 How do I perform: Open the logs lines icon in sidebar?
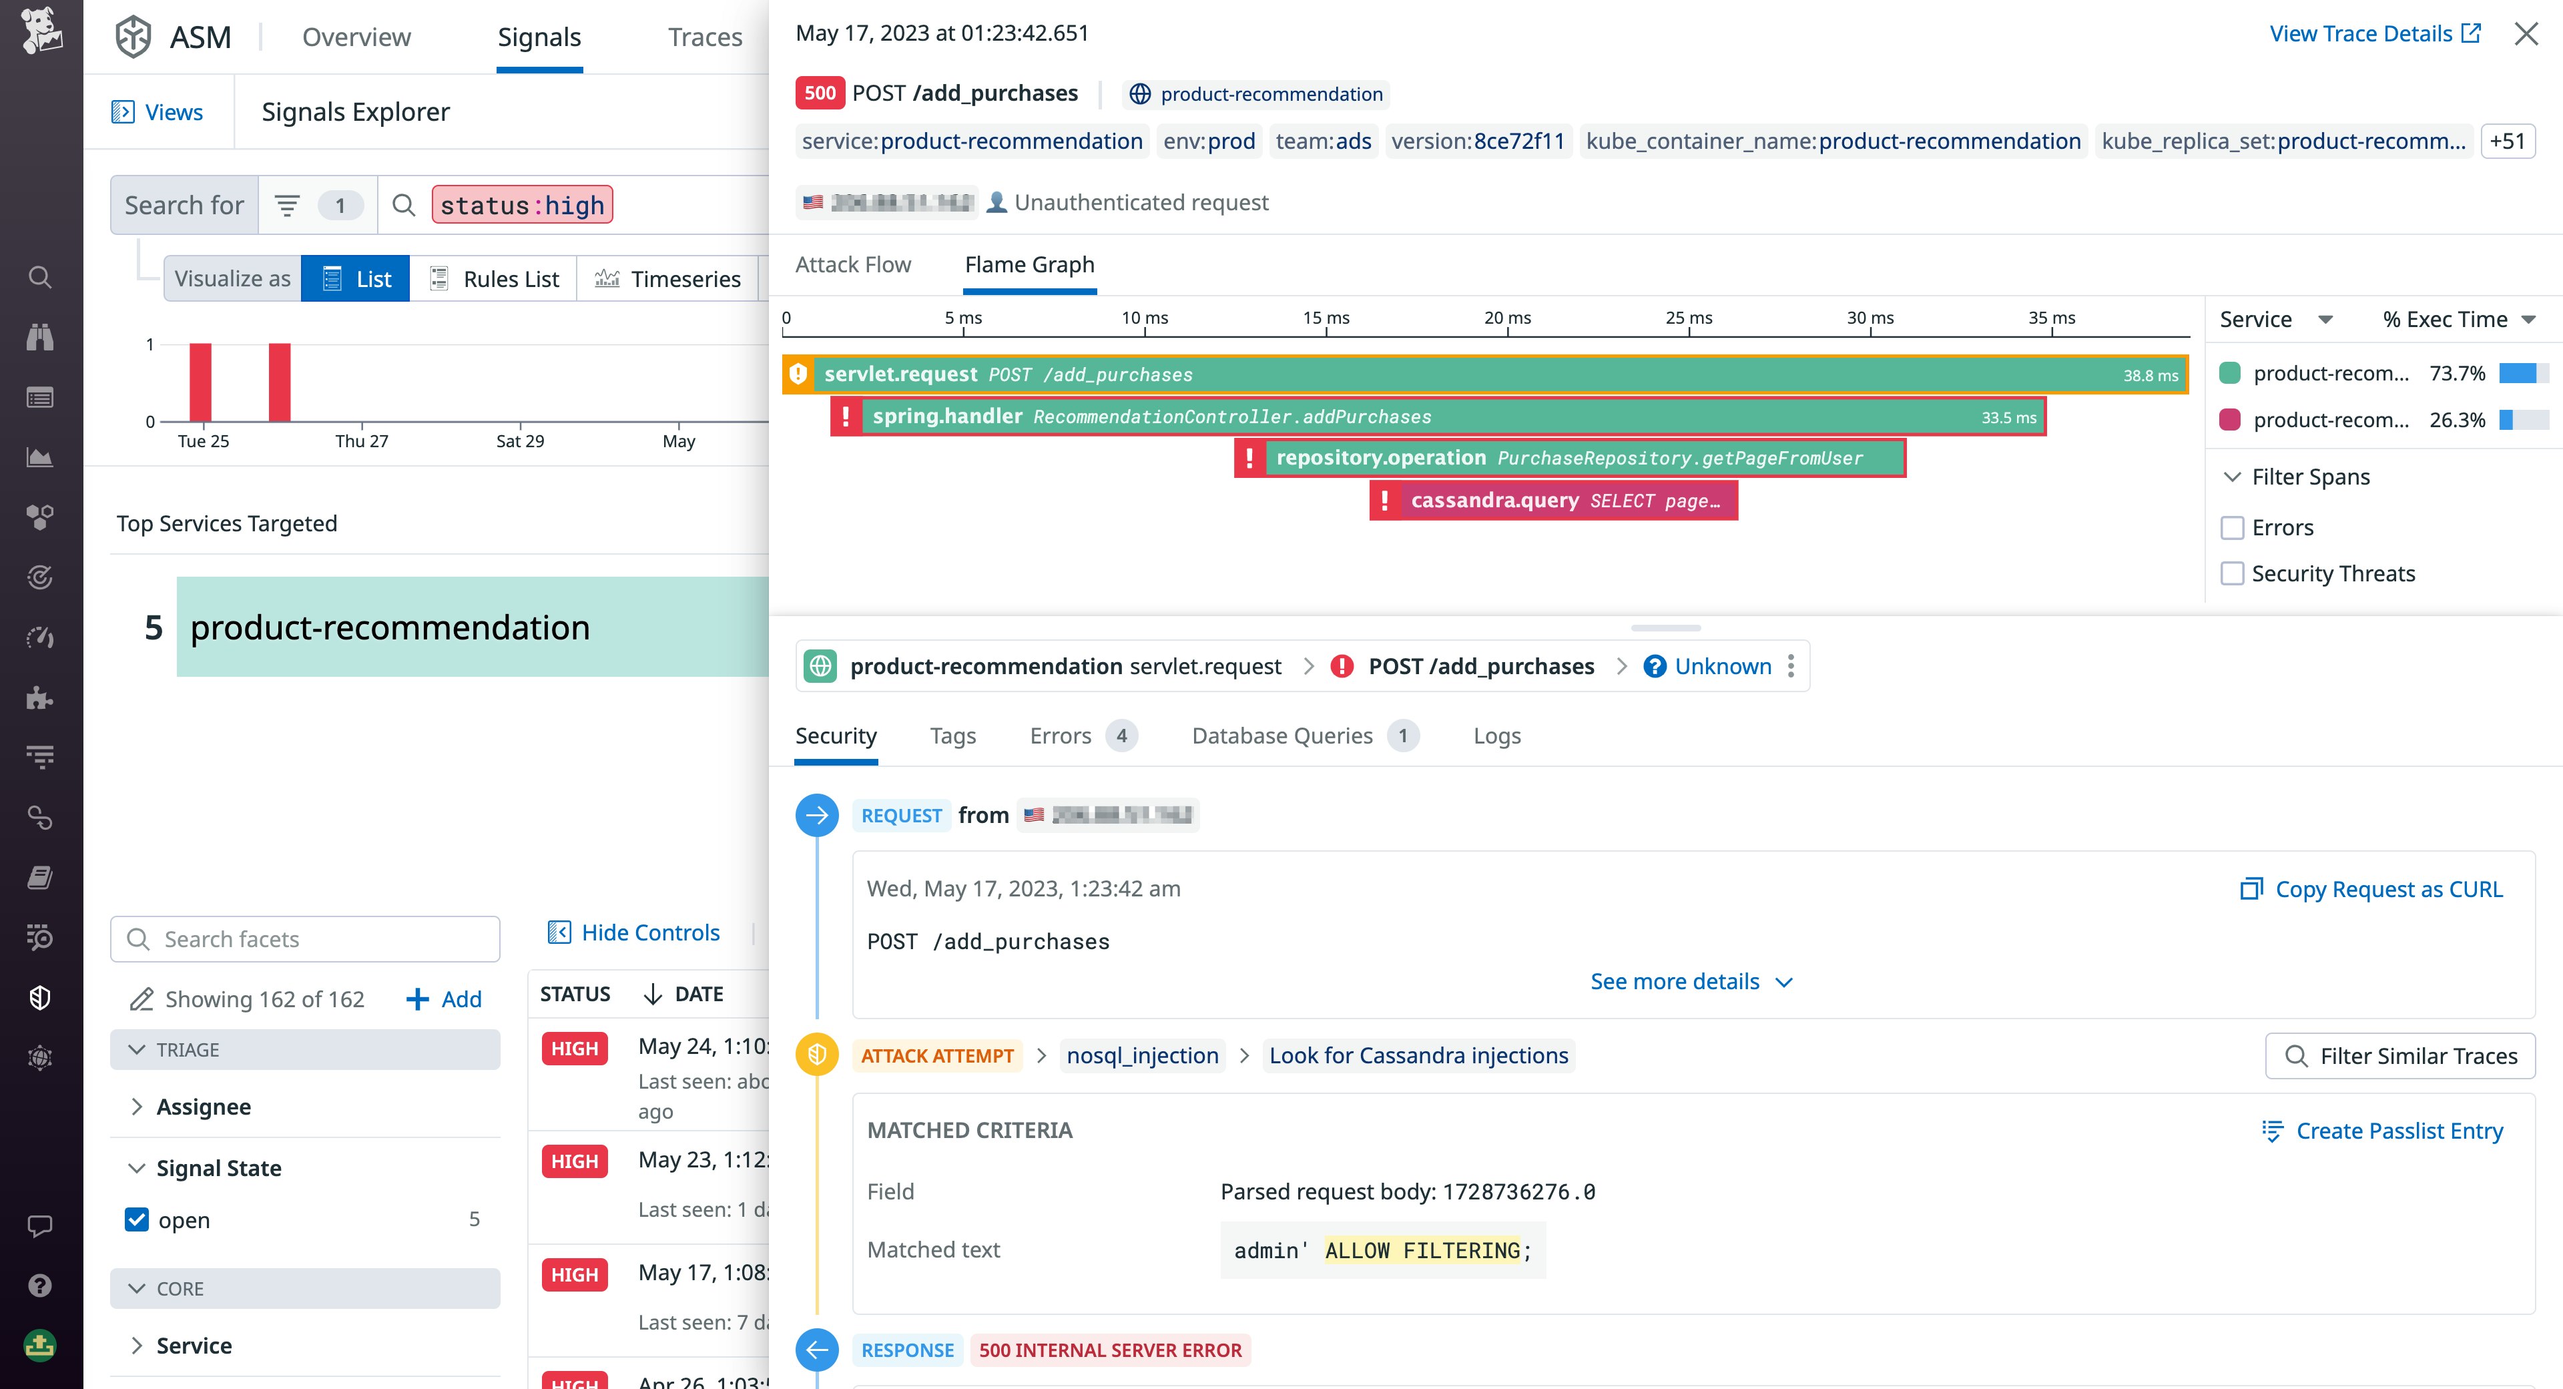click(40, 757)
